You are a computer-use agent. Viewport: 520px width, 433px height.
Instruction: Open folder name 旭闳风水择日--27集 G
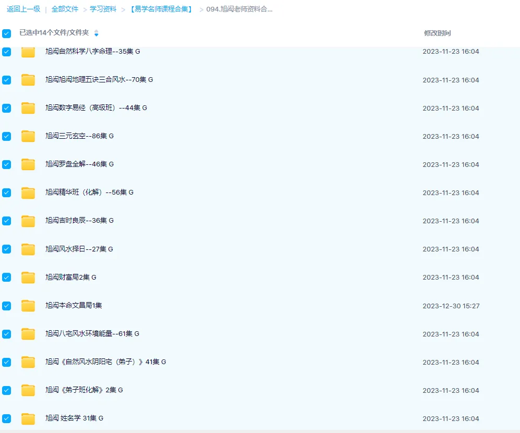(x=79, y=249)
